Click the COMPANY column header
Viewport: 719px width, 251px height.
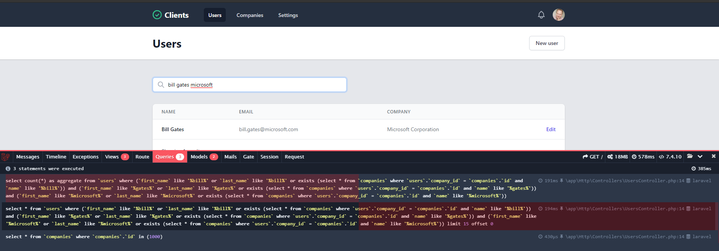pyautogui.click(x=399, y=112)
